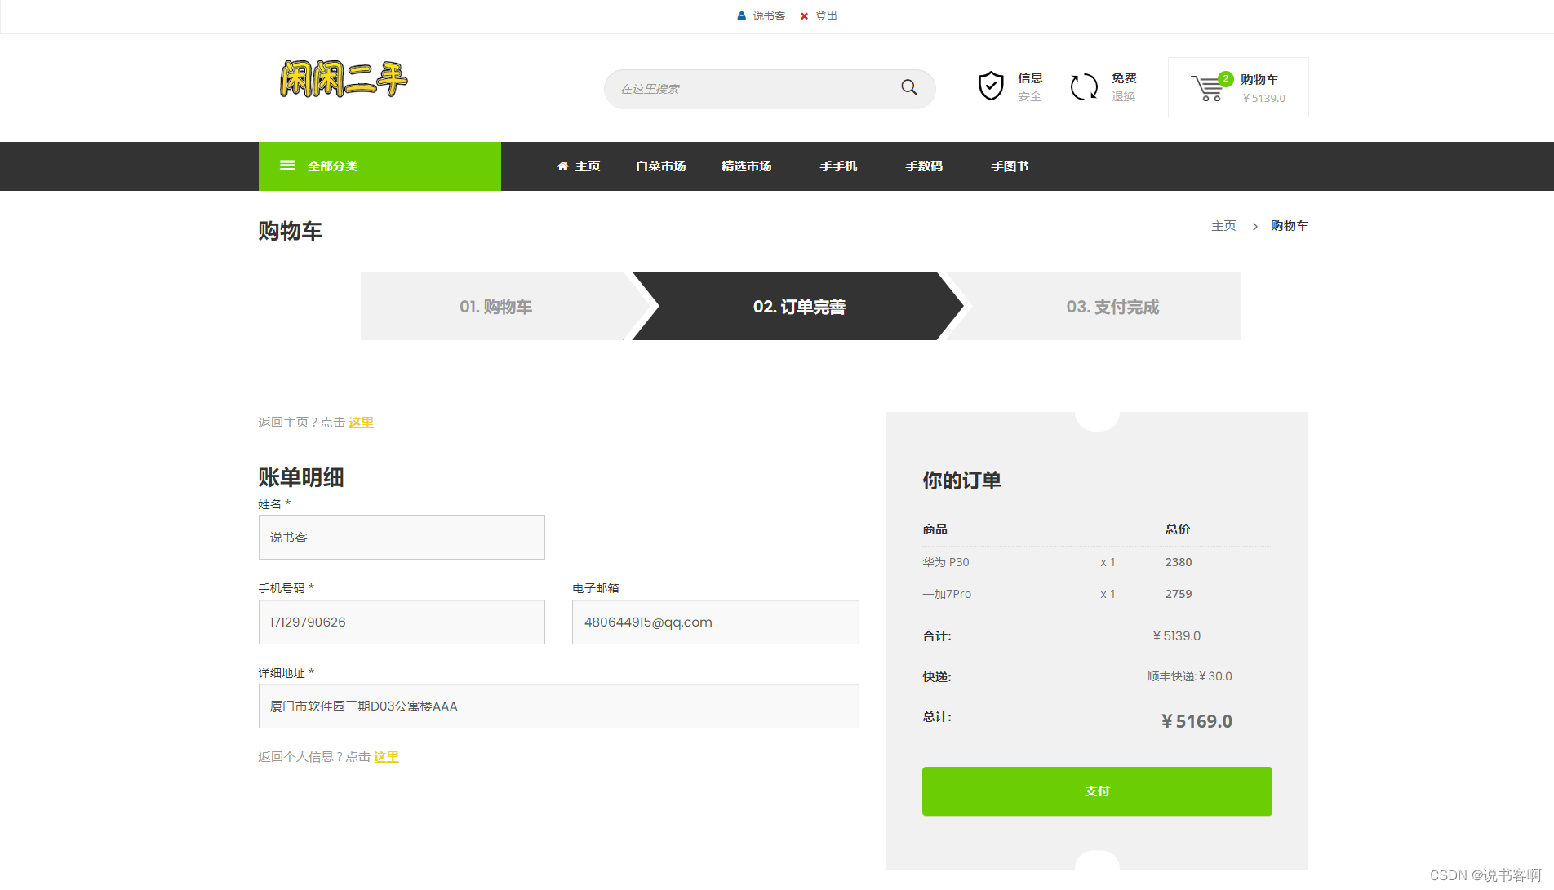This screenshot has height=890, width=1554.
Task: Click the hamburger icon in 全部分类
Action: pyautogui.click(x=287, y=166)
